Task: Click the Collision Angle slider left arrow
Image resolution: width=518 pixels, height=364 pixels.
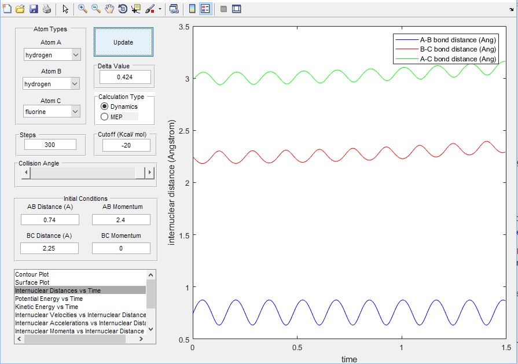Action: (26, 172)
